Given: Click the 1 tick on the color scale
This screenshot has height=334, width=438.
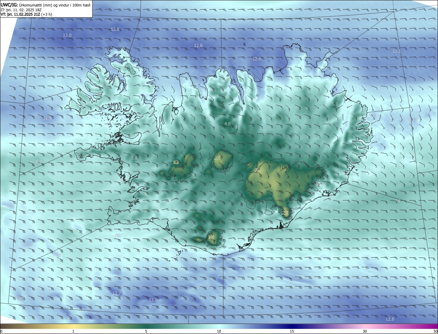Looking at the screenshot, I should coord(73,331).
